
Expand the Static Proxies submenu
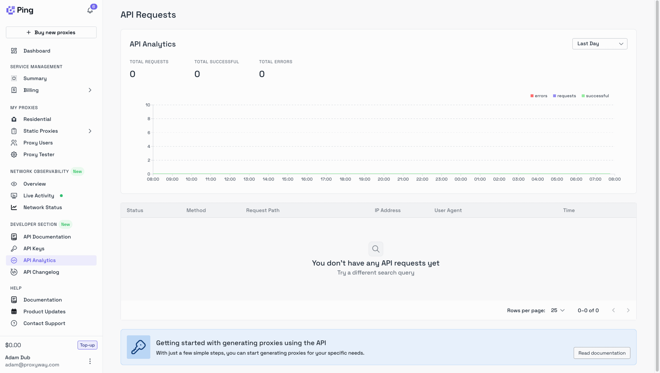click(90, 131)
